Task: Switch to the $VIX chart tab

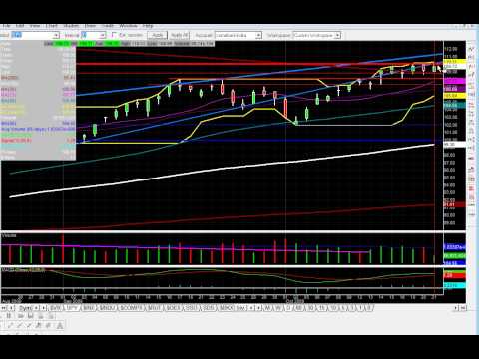Action: (x=55, y=308)
